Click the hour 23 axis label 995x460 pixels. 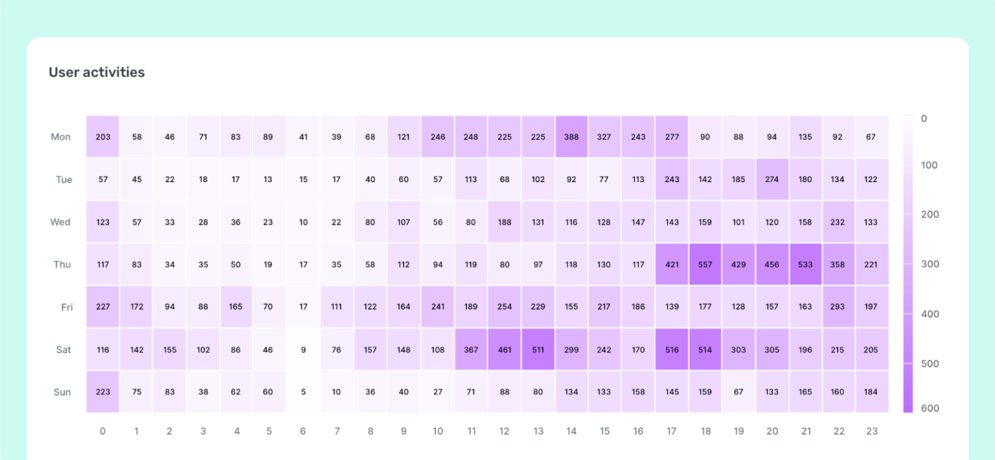tap(871, 431)
